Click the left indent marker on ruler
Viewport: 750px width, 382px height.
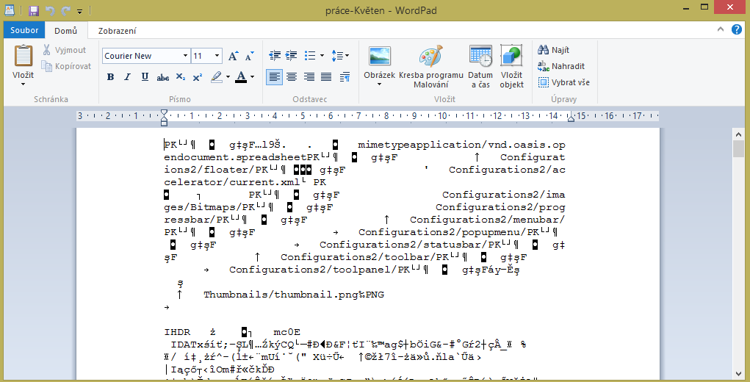coord(164,118)
